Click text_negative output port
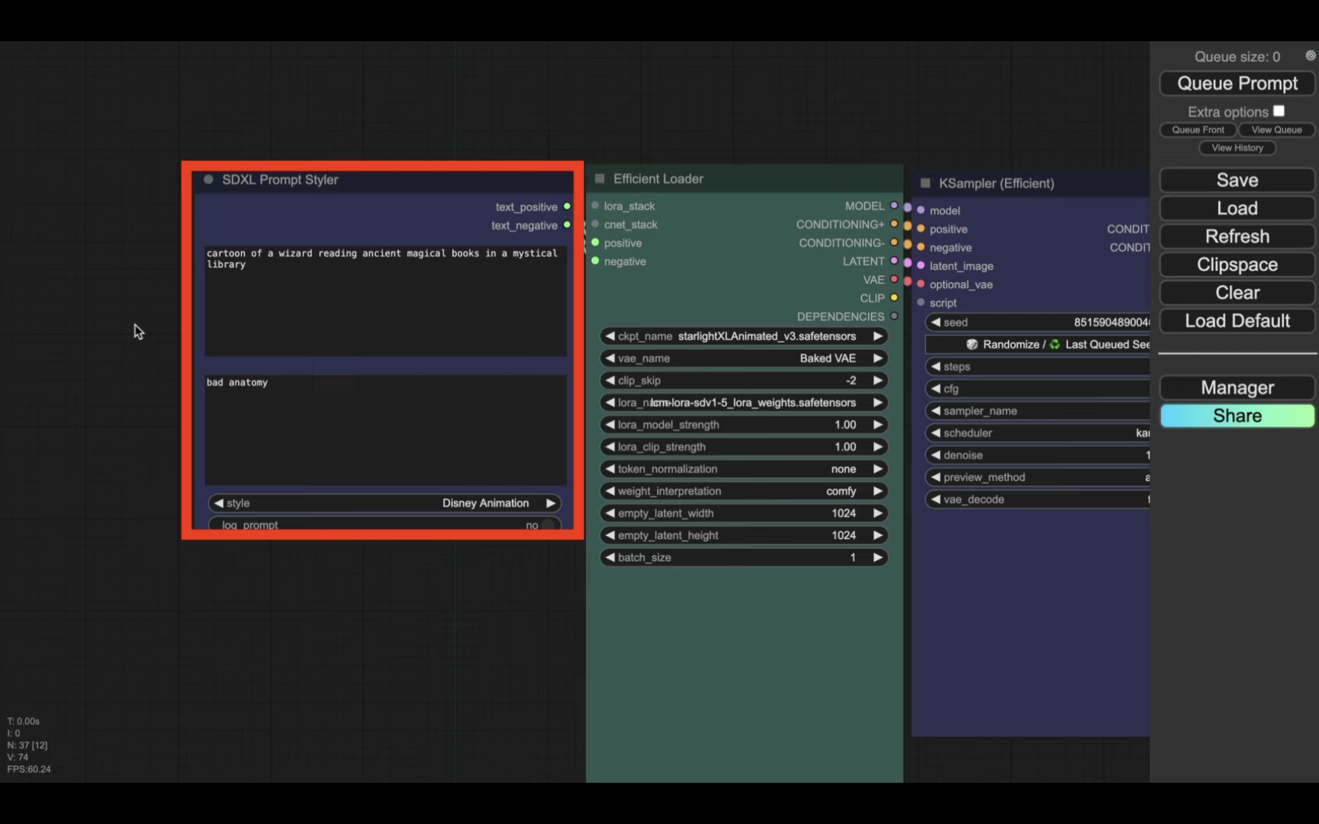The width and height of the screenshot is (1319, 824). pos(567,224)
